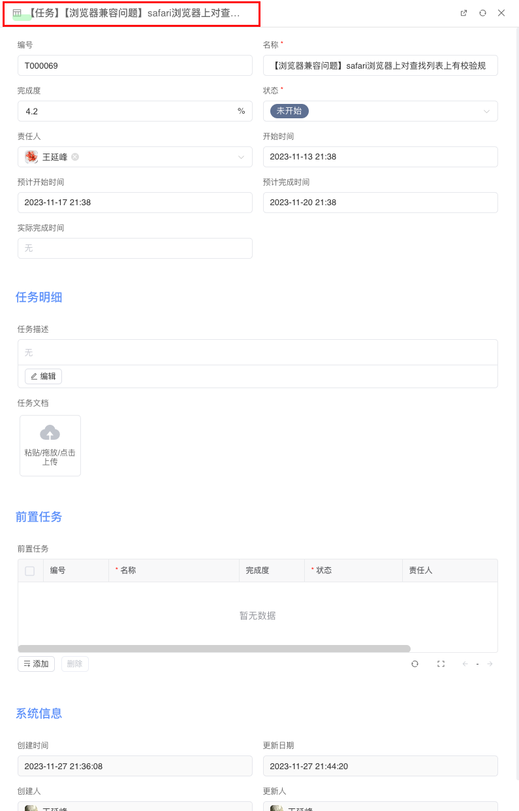The width and height of the screenshot is (519, 811).
Task: Click the upload cloud icon
Action: pos(50,433)
